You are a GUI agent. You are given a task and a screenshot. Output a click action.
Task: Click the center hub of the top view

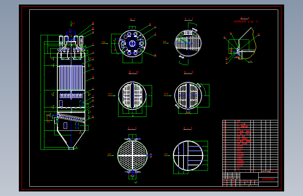click(132, 44)
